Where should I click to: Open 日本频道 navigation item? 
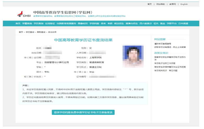(183, 24)
